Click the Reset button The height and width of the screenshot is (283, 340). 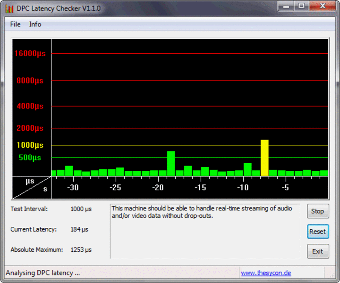[318, 232]
